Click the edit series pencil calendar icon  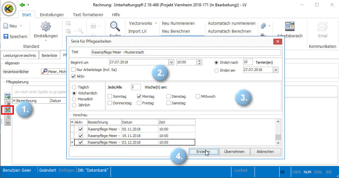(x=8, y=110)
